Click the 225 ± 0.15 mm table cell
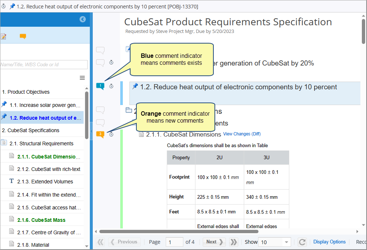 [220, 197]
